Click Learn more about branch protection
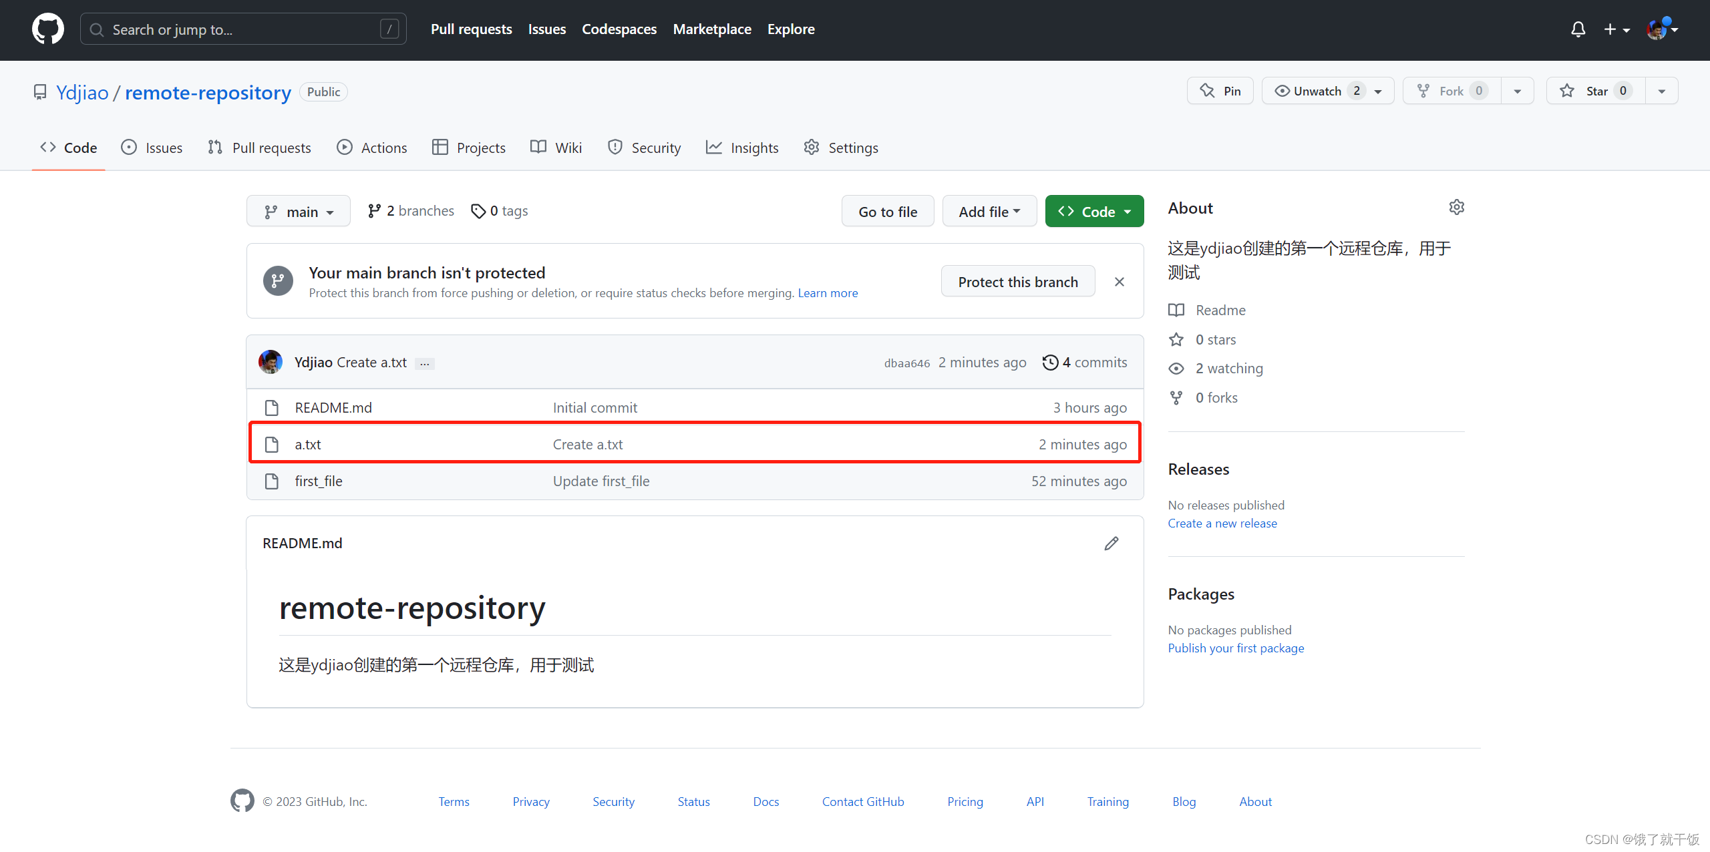This screenshot has width=1710, height=852. 828,293
